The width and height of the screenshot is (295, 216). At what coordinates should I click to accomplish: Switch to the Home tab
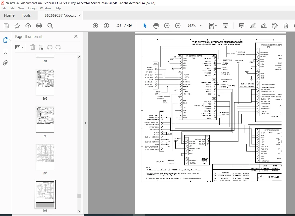pos(9,15)
